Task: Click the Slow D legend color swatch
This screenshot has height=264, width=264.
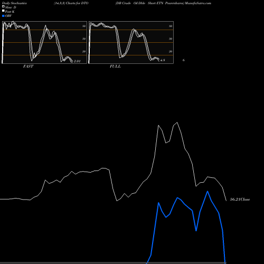Action: pyautogui.click(x=3, y=7)
